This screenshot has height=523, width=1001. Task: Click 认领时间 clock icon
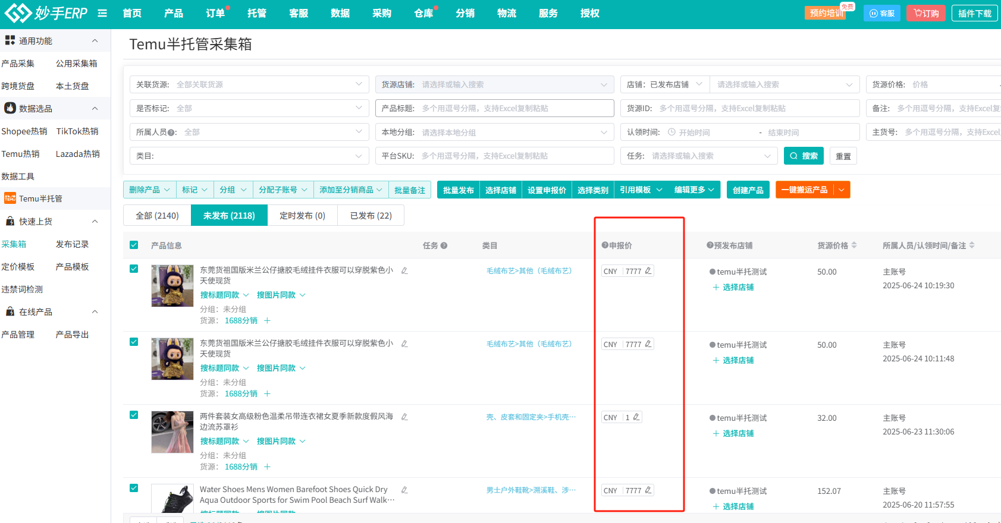click(671, 132)
